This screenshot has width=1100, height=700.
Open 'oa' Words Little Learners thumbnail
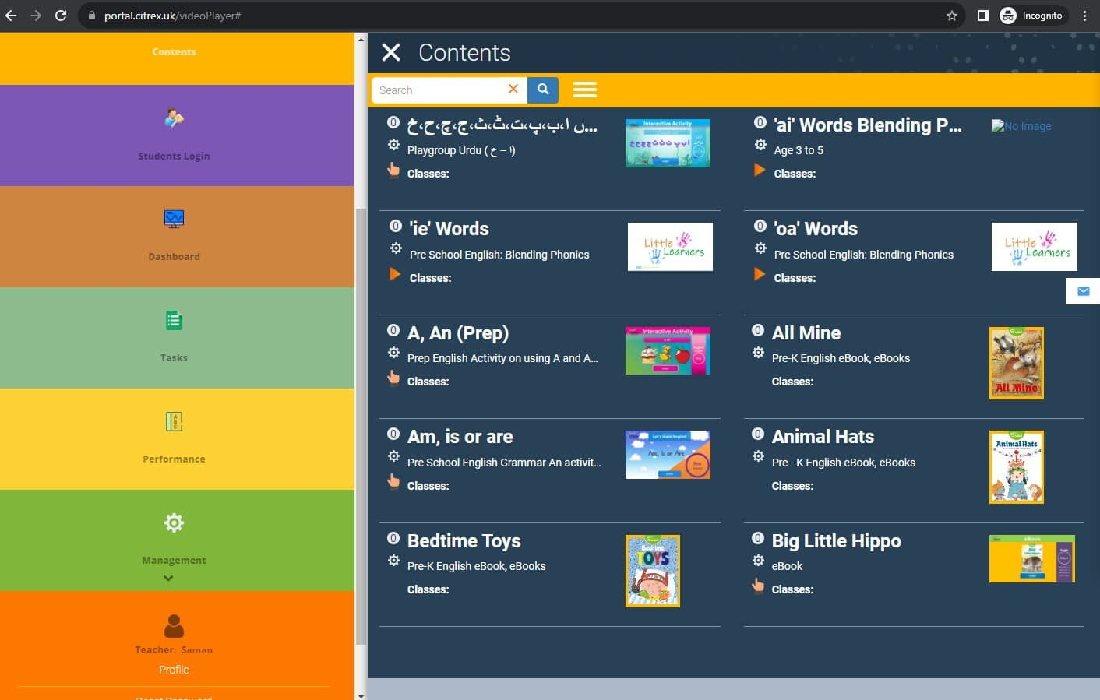point(1035,247)
